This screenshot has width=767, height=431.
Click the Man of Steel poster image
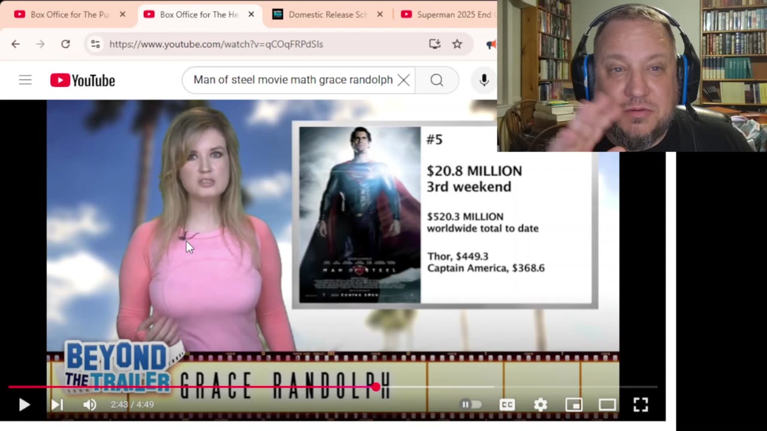click(360, 214)
